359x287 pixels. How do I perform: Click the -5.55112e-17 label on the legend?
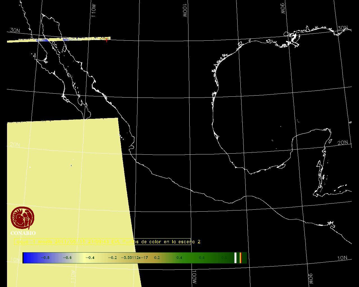tap(134, 258)
